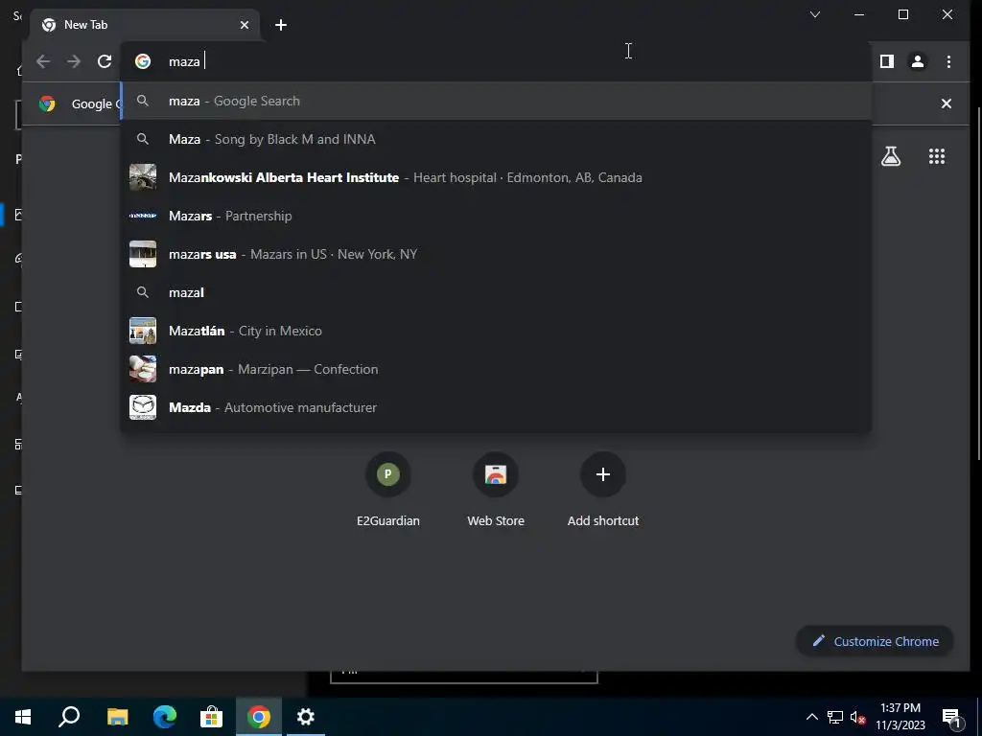
Task: Click the muted volume tray icon
Action: 857,717
